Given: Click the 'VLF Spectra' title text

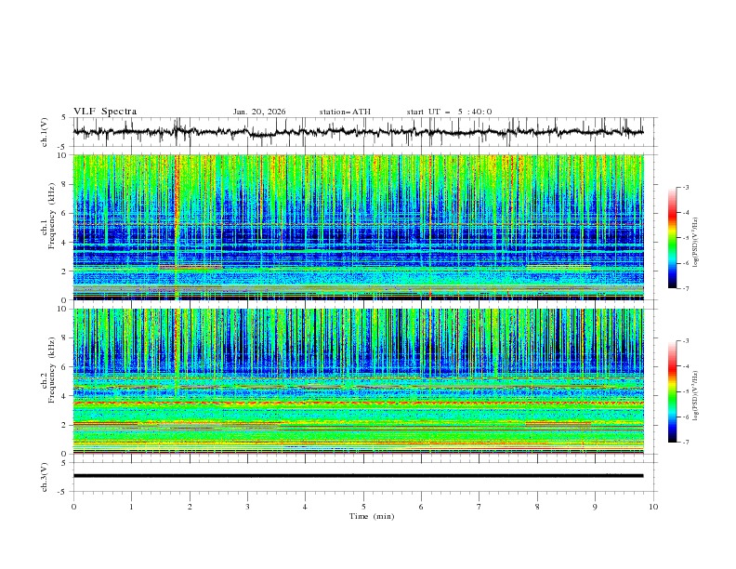Looking at the screenshot, I should tap(105, 112).
